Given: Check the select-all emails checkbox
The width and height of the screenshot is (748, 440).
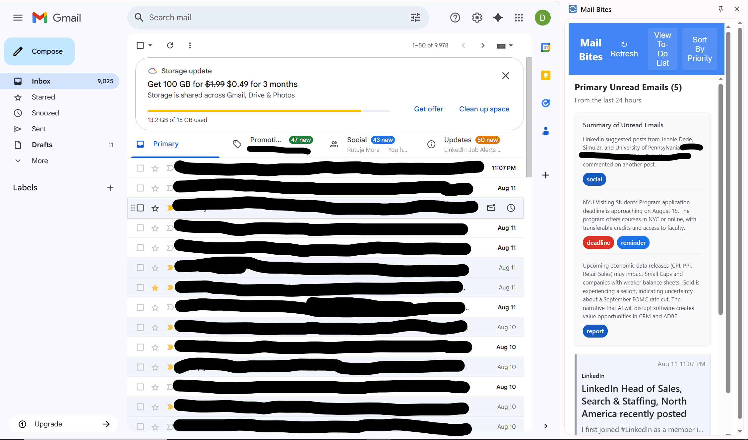Looking at the screenshot, I should 140,45.
